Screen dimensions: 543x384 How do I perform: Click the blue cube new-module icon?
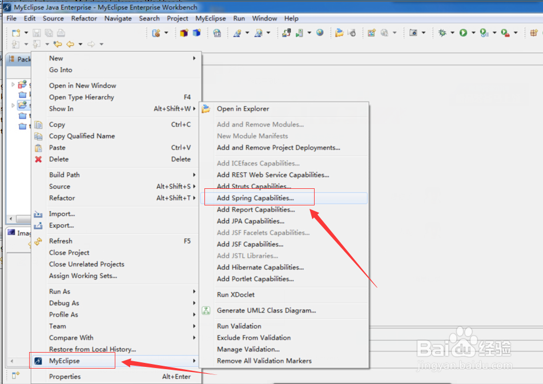(x=196, y=33)
